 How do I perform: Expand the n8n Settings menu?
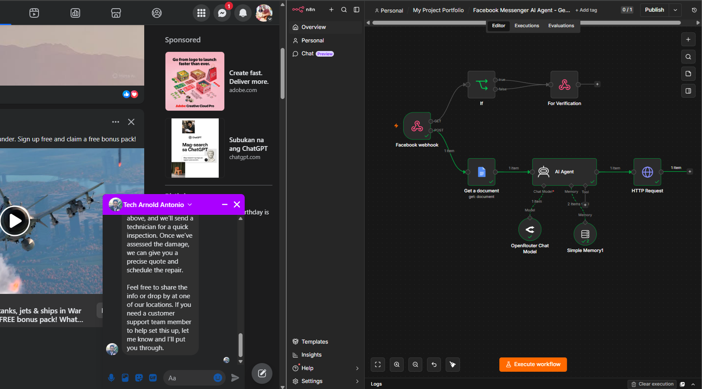point(326,381)
